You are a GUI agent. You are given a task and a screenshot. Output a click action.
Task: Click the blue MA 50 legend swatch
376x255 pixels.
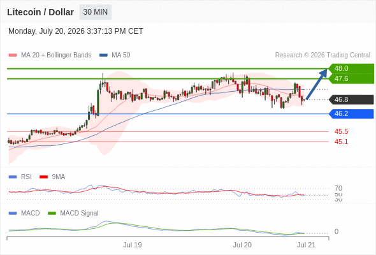pyautogui.click(x=103, y=55)
